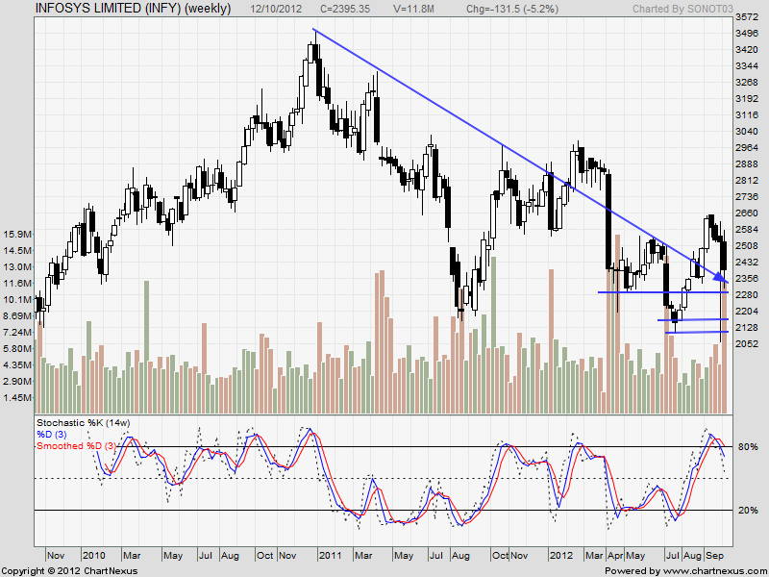Image resolution: width=769 pixels, height=577 pixels.
Task: Click the "Apr" month label on time axis
Action: (x=615, y=556)
